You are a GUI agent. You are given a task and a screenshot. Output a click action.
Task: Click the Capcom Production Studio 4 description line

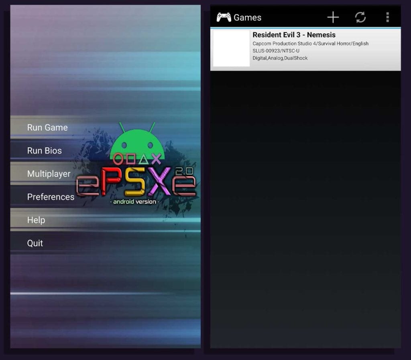310,43
